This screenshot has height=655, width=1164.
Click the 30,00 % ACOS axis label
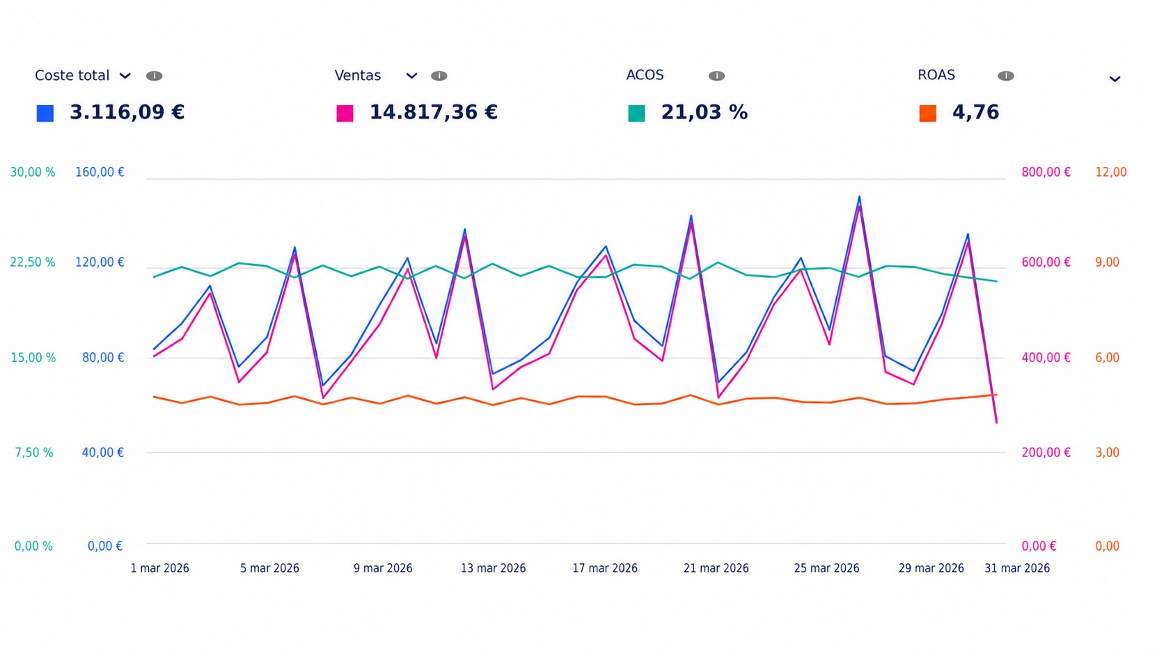(x=33, y=172)
